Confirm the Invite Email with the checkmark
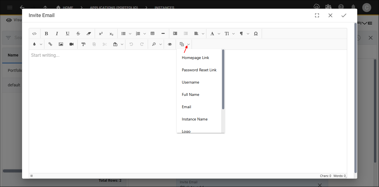379x187 pixels. click(344, 15)
